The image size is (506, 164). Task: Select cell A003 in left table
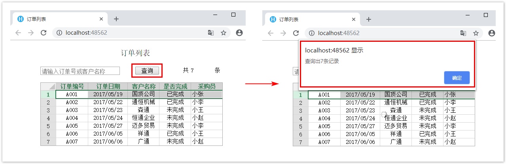click(72, 110)
